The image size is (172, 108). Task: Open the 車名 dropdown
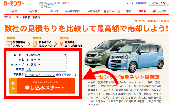click(x=46, y=60)
